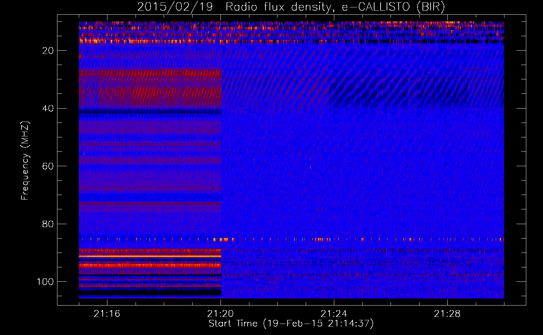Click the frequency tick label '20'
This screenshot has width=543, height=335.
click(x=48, y=51)
